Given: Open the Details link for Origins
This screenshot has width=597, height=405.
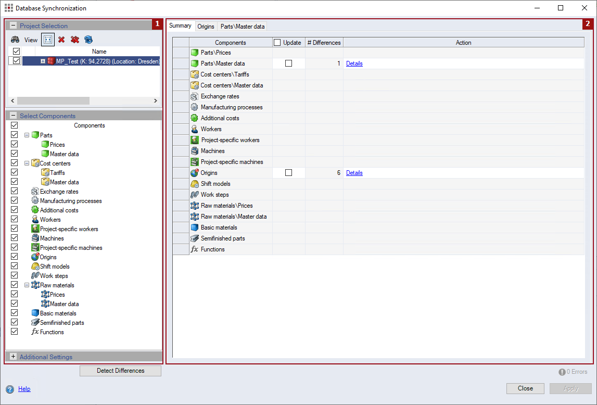Looking at the screenshot, I should [x=354, y=173].
